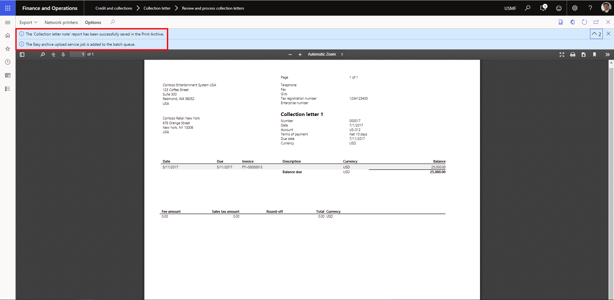Open the Automatic Zoom dropdown
This screenshot has width=614, height=300.
point(325,54)
